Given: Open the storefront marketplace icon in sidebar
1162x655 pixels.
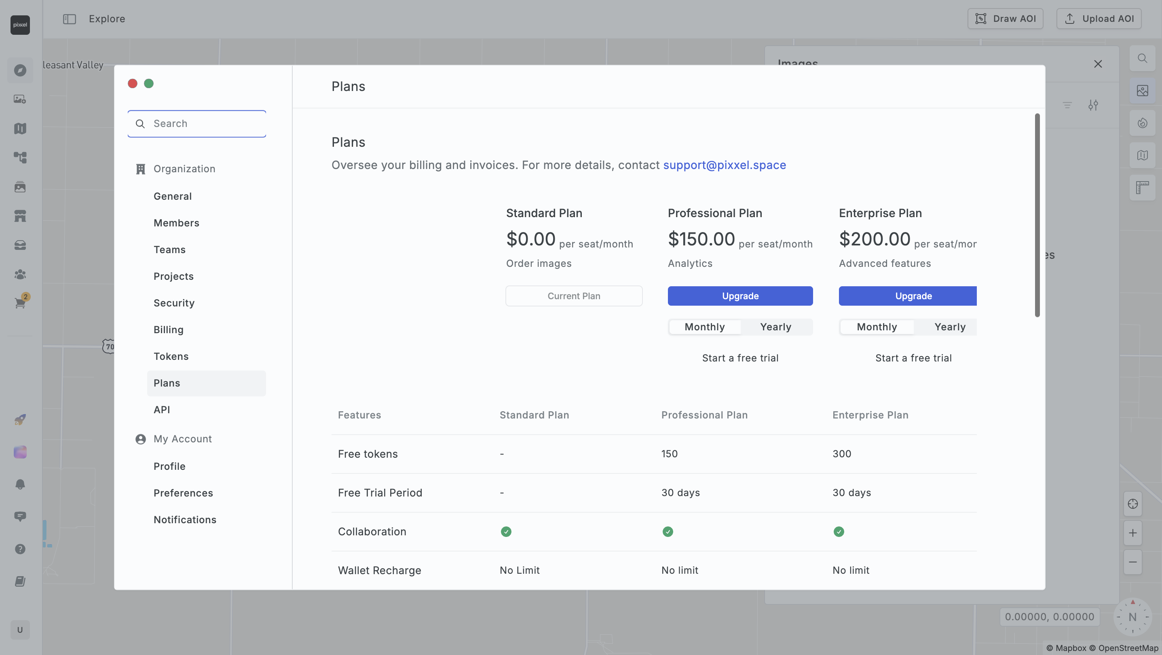Looking at the screenshot, I should (20, 216).
